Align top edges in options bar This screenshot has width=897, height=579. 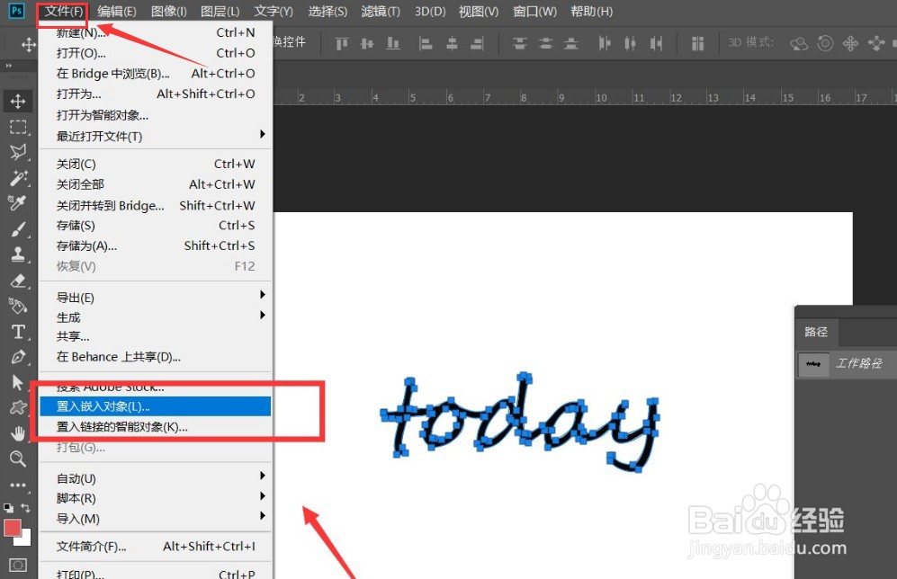click(x=342, y=43)
